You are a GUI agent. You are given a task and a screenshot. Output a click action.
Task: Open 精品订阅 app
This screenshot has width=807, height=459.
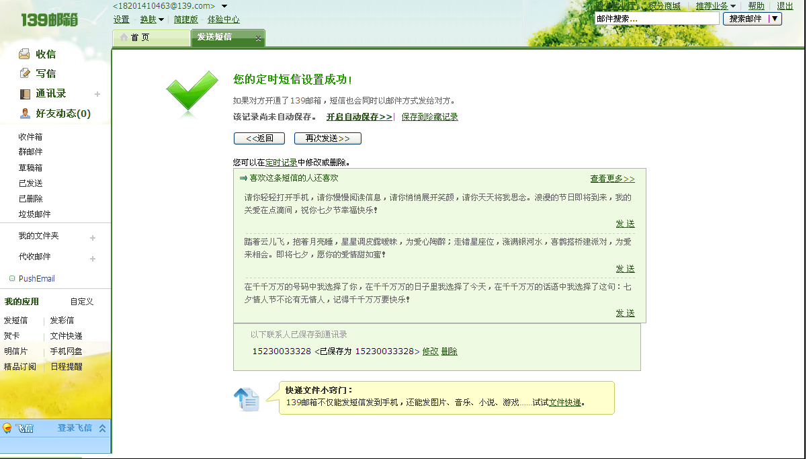pos(20,367)
